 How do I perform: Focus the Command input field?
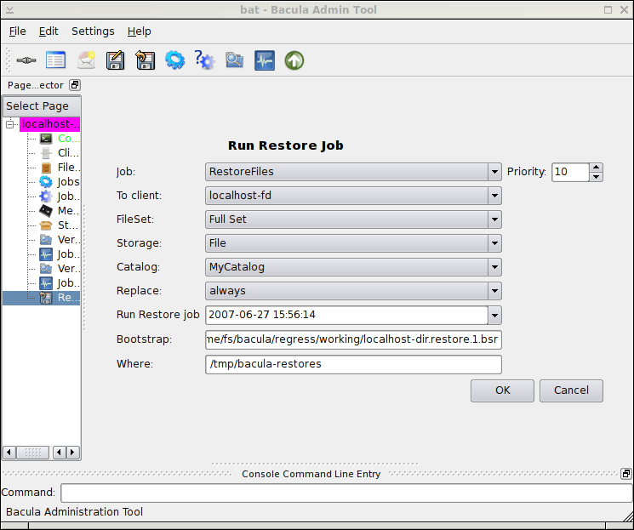click(x=346, y=493)
